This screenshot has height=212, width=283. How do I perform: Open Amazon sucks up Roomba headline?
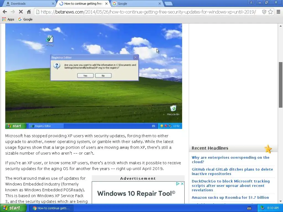point(230,197)
